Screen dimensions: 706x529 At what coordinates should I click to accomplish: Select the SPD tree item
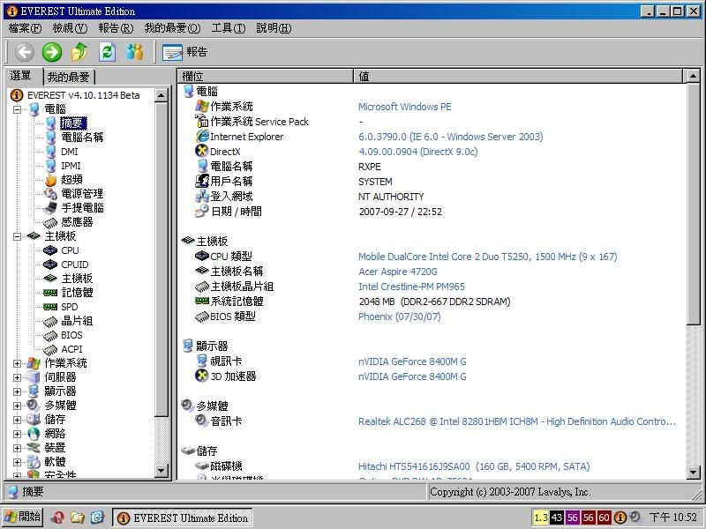point(70,307)
